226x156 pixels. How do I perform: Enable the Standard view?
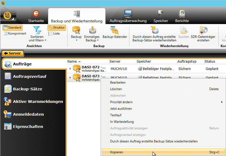coord(12,27)
